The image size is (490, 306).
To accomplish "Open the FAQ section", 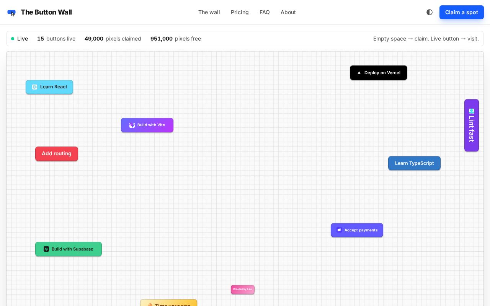I will click(x=265, y=12).
